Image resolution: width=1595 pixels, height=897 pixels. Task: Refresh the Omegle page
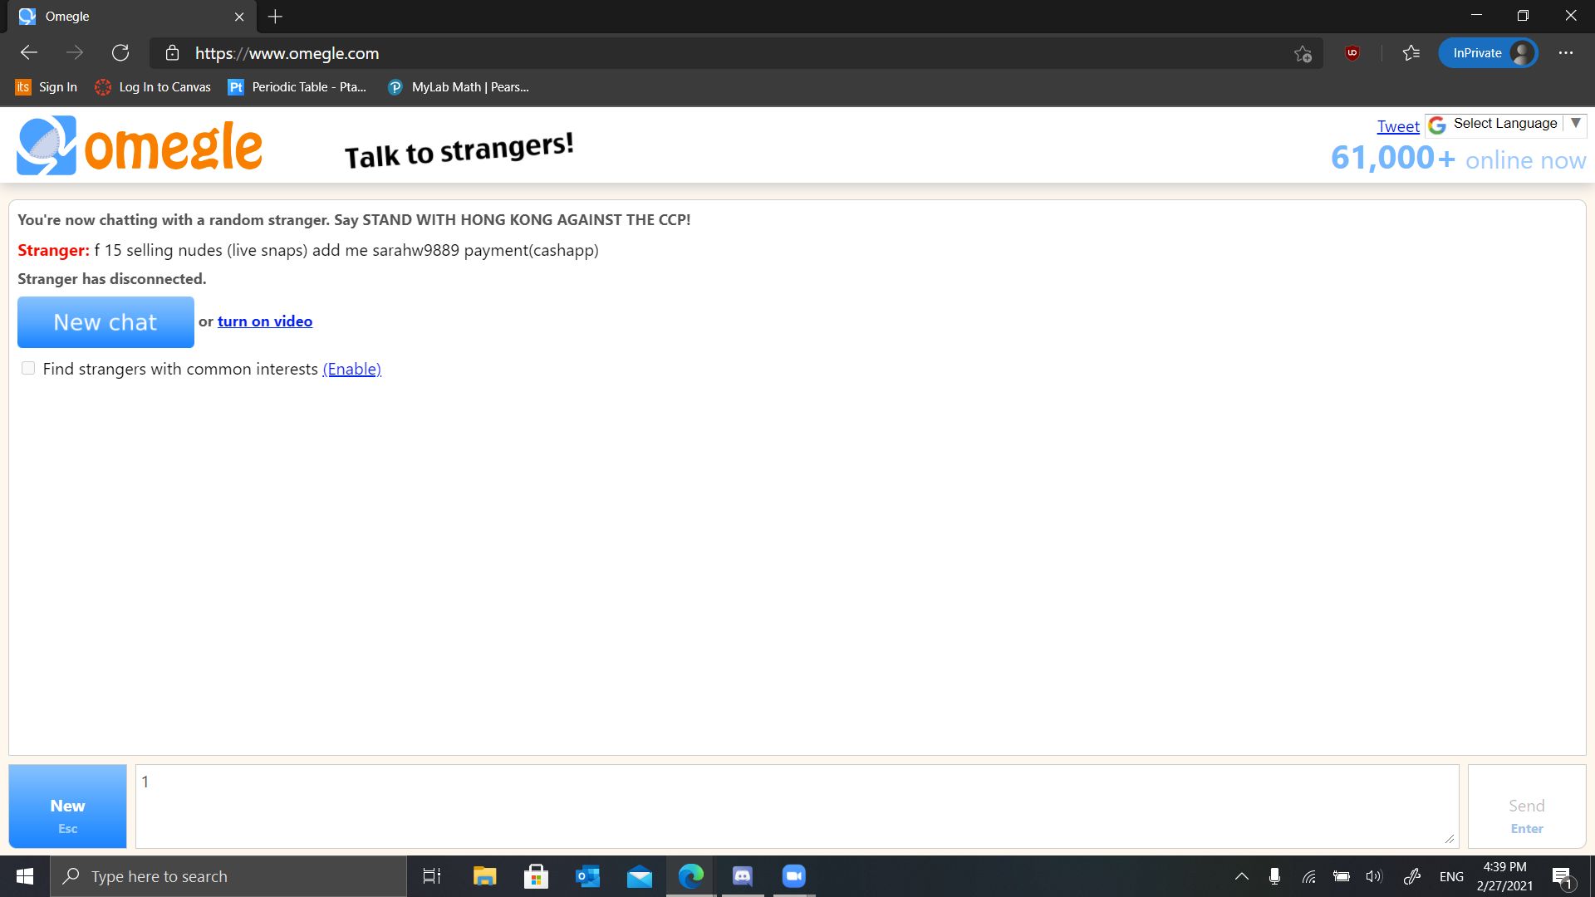tap(120, 52)
